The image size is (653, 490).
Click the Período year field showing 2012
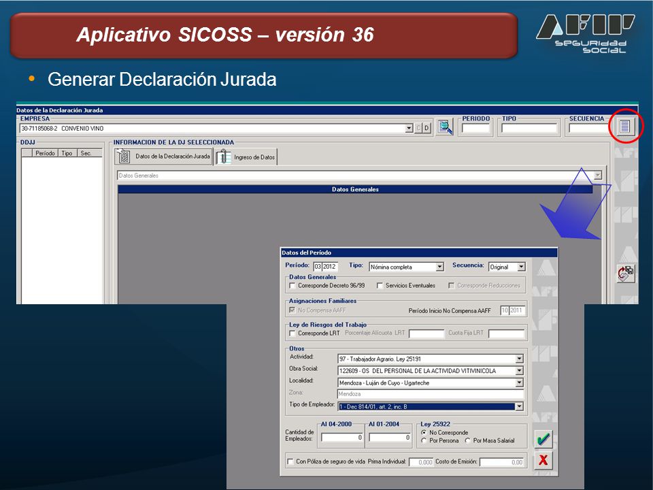(330, 267)
